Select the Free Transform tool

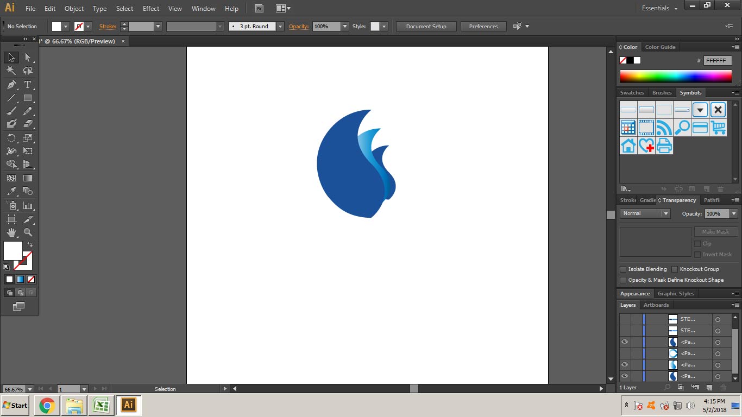(x=28, y=151)
